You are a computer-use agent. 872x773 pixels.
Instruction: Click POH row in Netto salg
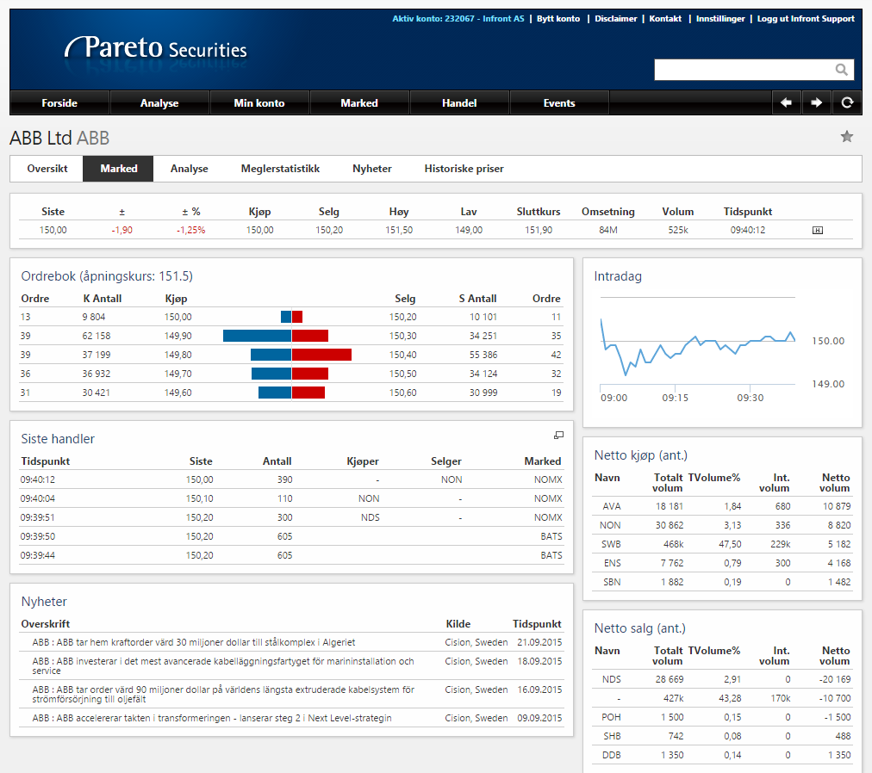point(722,717)
